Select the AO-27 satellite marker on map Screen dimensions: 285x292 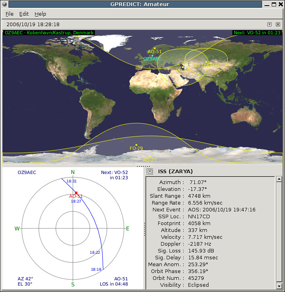coord(150,157)
